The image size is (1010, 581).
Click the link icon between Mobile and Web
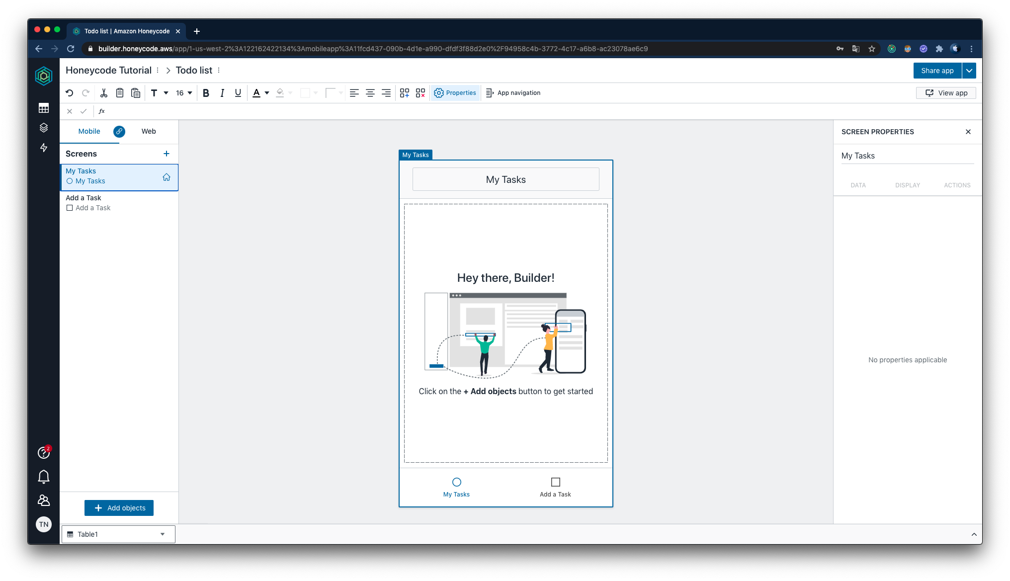pos(119,131)
